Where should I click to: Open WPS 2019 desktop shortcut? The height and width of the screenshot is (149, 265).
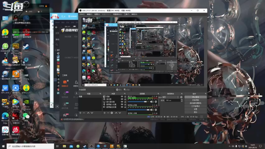click(5, 89)
